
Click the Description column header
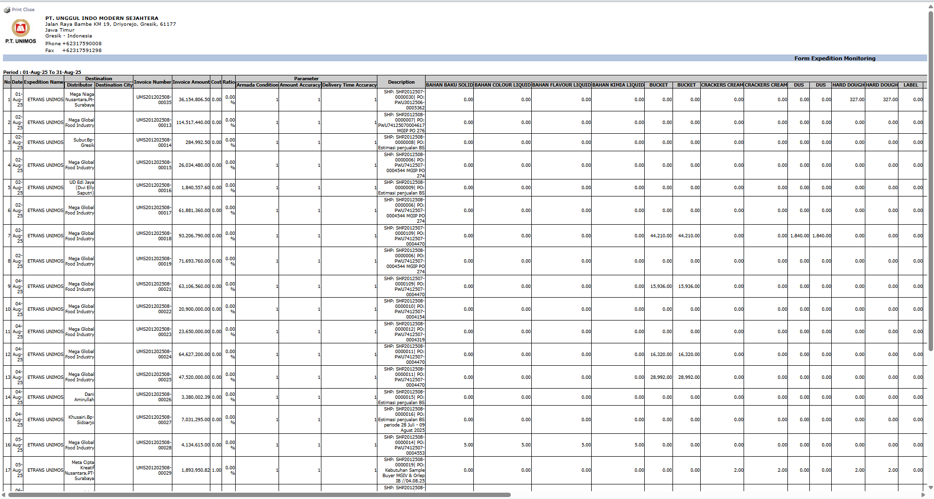tap(401, 82)
